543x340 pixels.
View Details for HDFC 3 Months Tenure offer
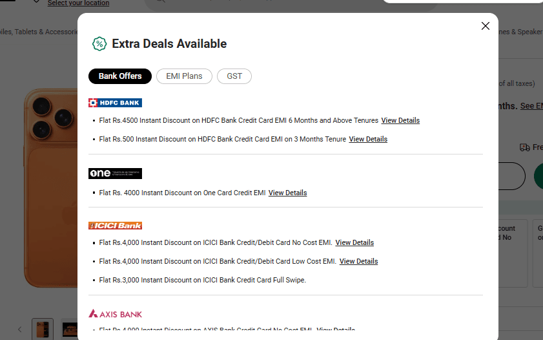click(368, 139)
